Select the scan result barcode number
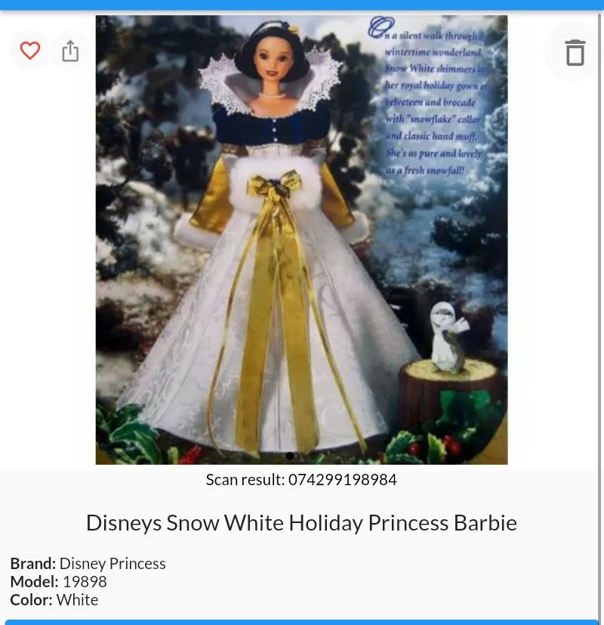Viewport: 604px width, 625px height. [x=343, y=479]
